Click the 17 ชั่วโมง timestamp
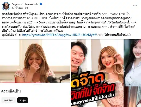141x107 pixels. 17,8
